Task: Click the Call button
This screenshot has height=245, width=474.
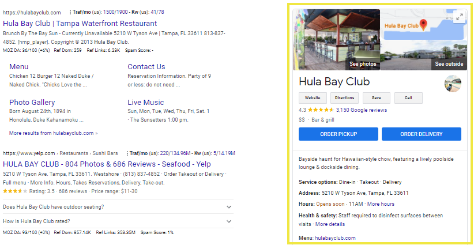Action: (x=408, y=98)
